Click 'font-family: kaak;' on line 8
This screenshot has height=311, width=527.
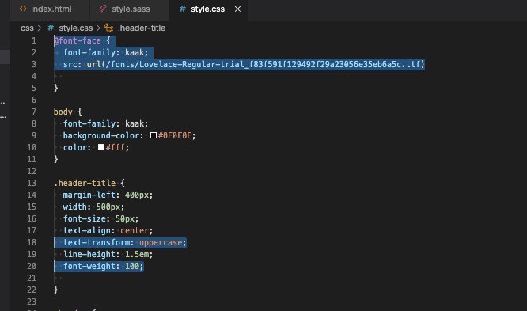(105, 123)
